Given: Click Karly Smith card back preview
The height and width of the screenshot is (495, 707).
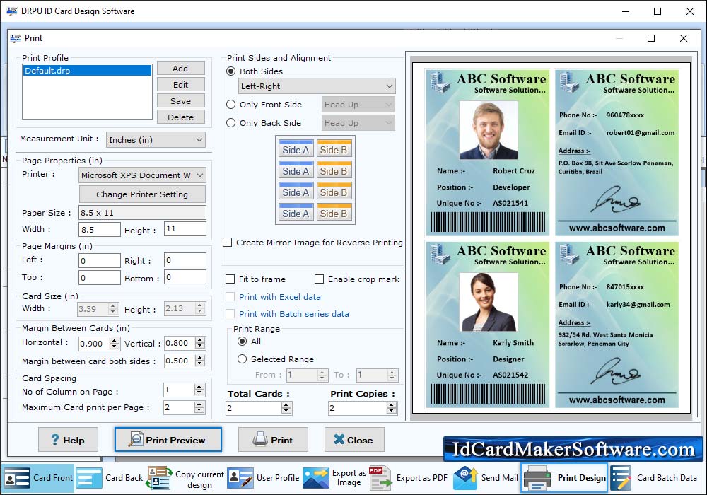Looking at the screenshot, I should 617,325.
